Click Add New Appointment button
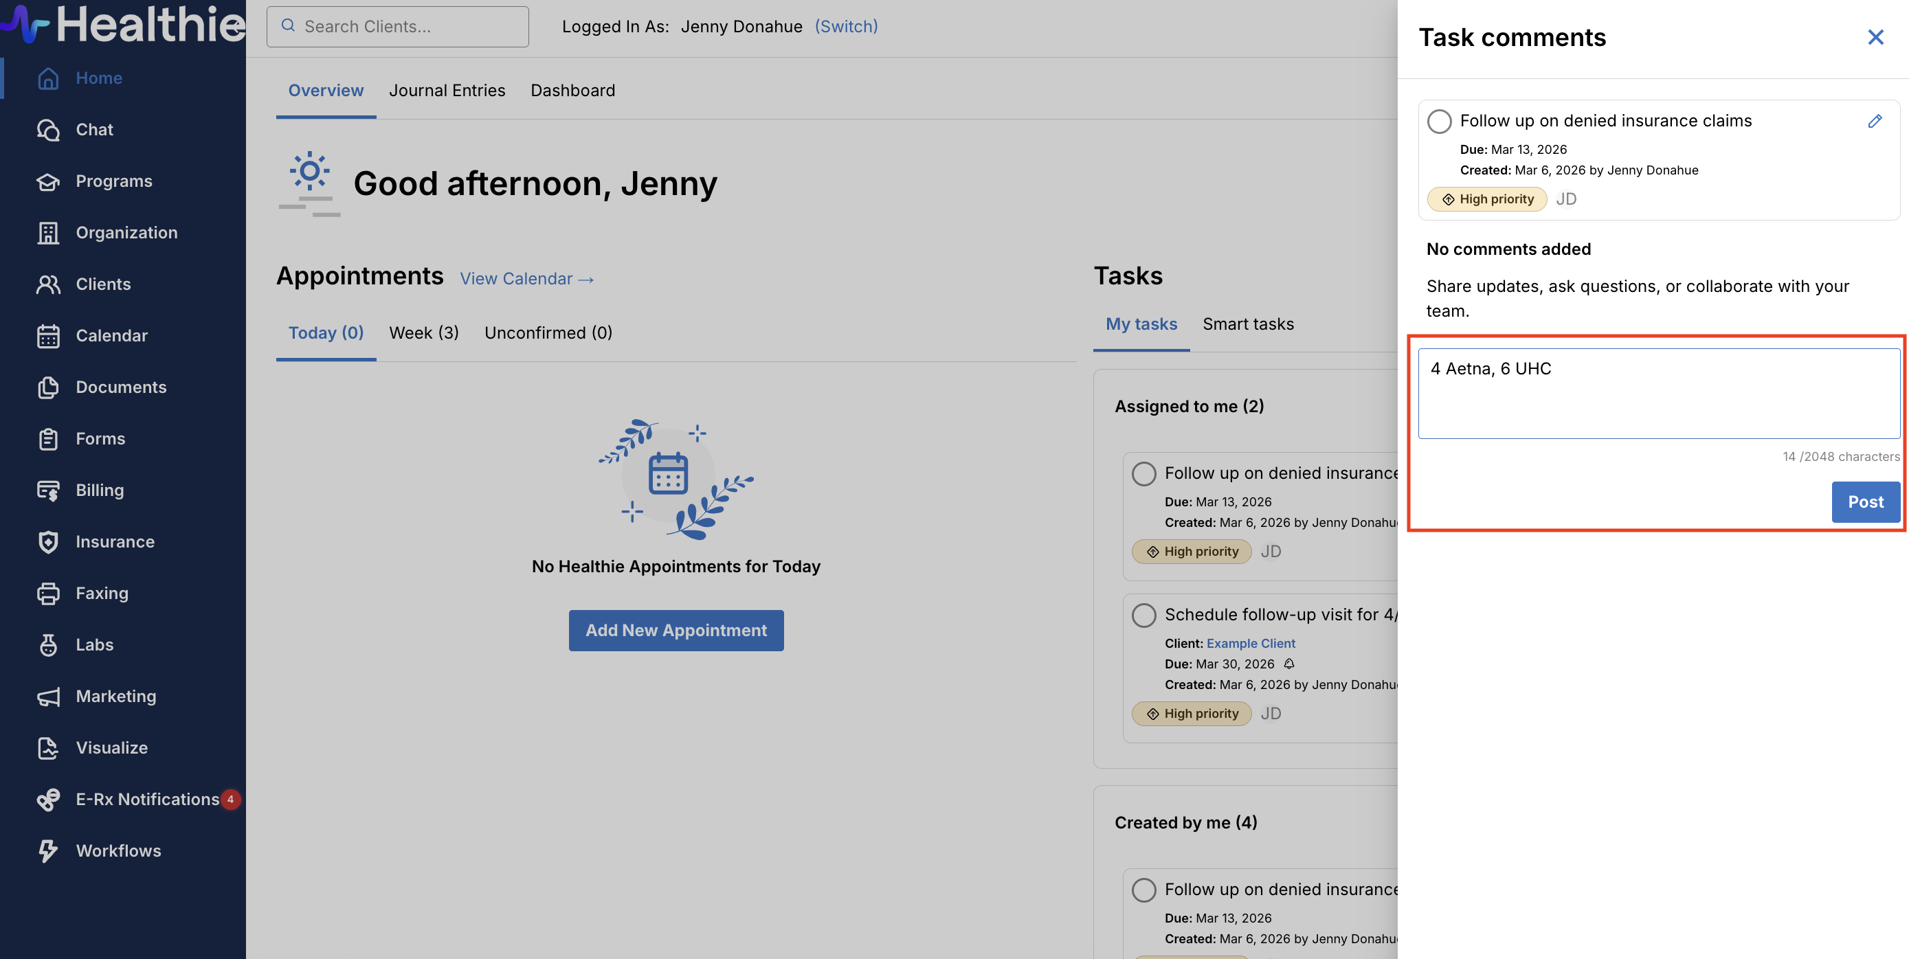The image size is (1909, 959). click(x=676, y=631)
